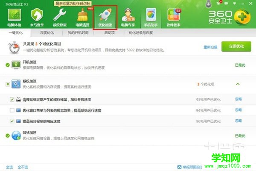Open the 电脑清理 broom icon
The width and height of the screenshot is (256, 171).
click(82, 18)
